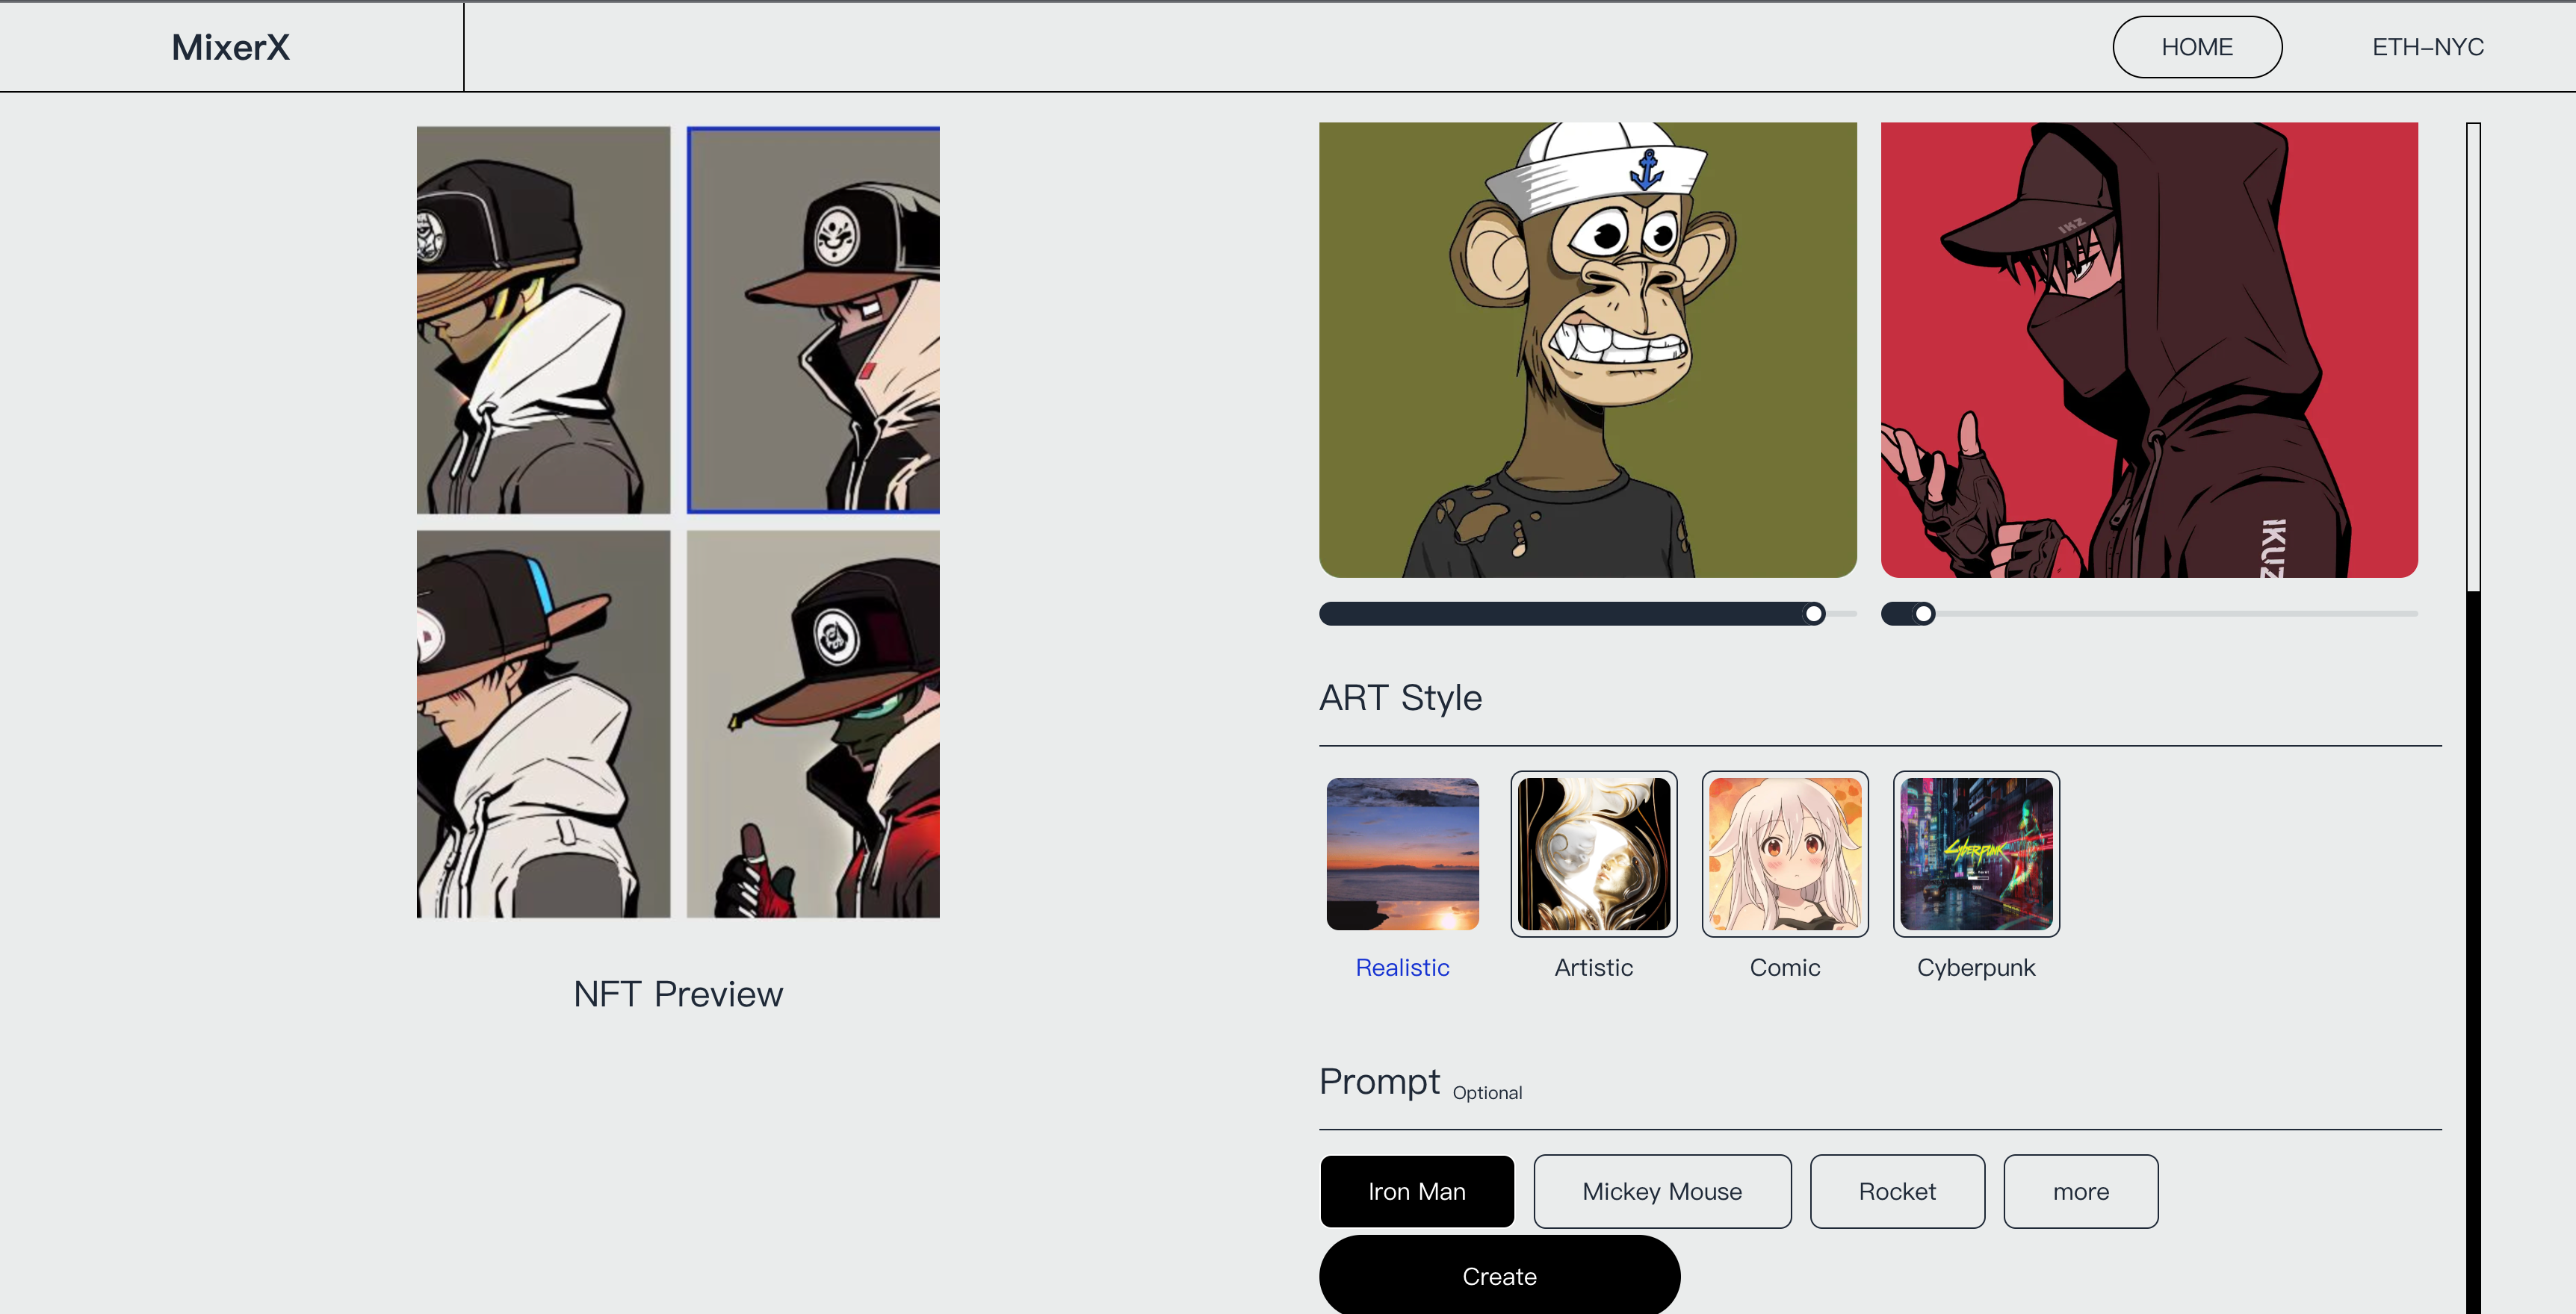
Task: Select the Iron Man prompt tag
Action: pyautogui.click(x=1417, y=1192)
